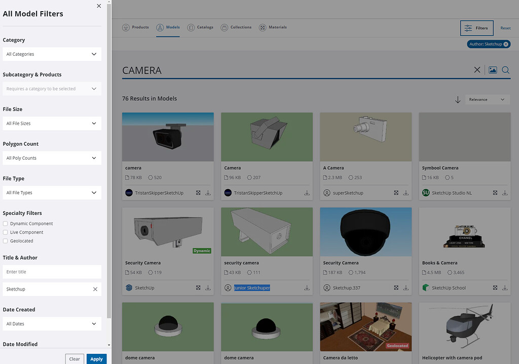Open the Relevance sort dropdown

(487, 99)
